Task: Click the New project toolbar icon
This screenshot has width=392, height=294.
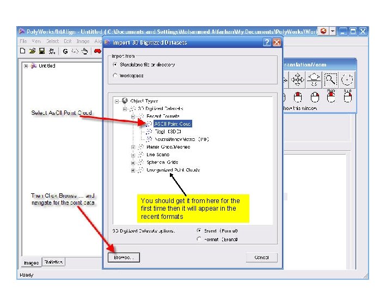Action: (22, 51)
